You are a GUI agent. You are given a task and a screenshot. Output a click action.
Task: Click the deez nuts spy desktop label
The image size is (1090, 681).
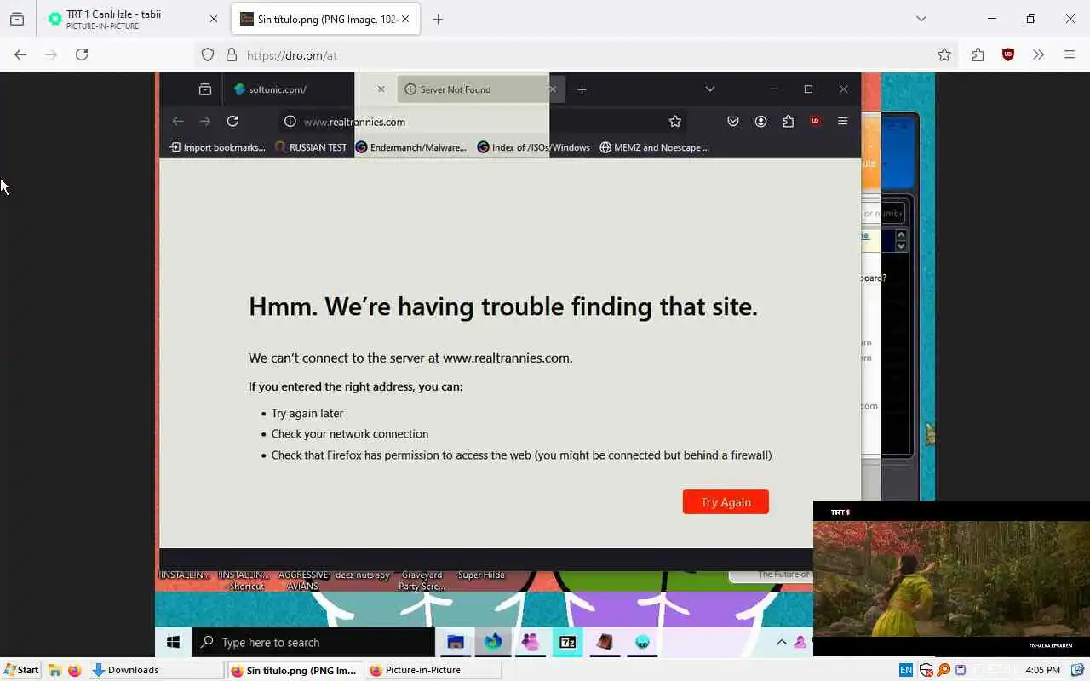pyautogui.click(x=362, y=575)
